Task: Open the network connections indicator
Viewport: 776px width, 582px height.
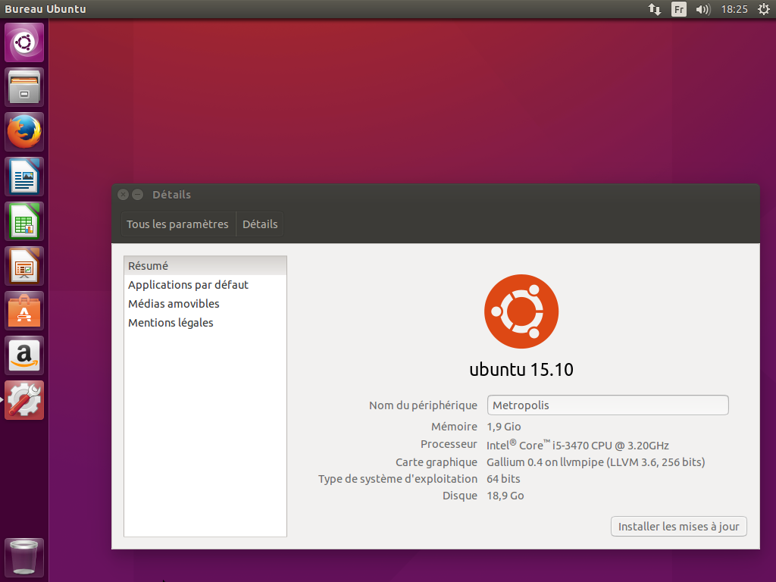Action: point(655,9)
